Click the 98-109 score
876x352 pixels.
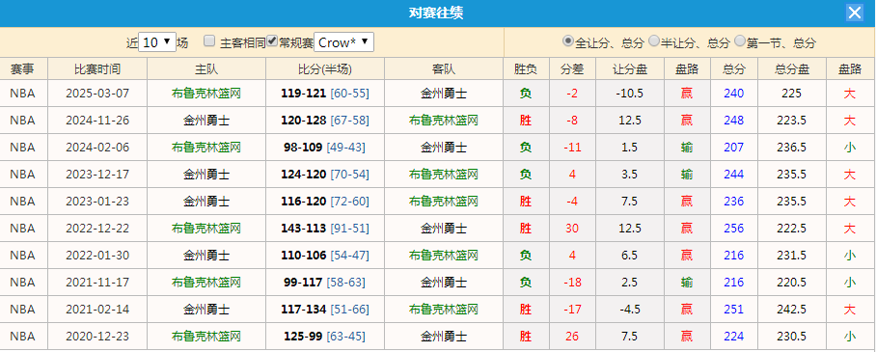[x=303, y=148]
